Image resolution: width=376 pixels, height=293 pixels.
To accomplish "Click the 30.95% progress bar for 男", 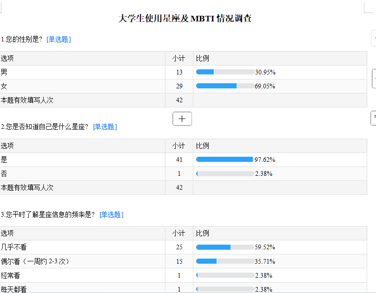I will [x=225, y=72].
